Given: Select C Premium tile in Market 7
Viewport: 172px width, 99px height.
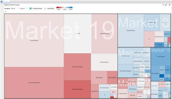Looking at the screenshot, I should click(141, 81).
